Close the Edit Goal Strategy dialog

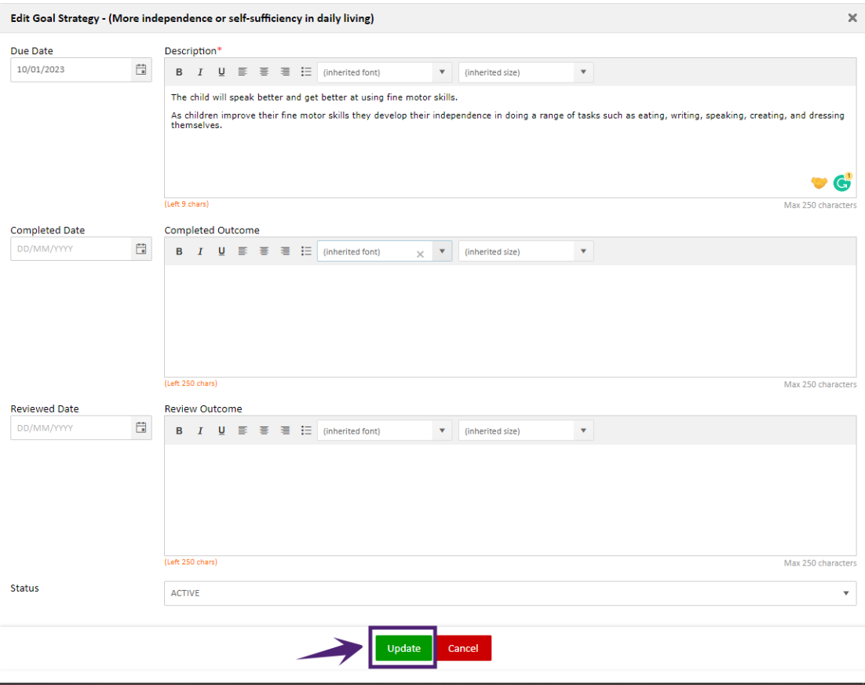click(852, 17)
